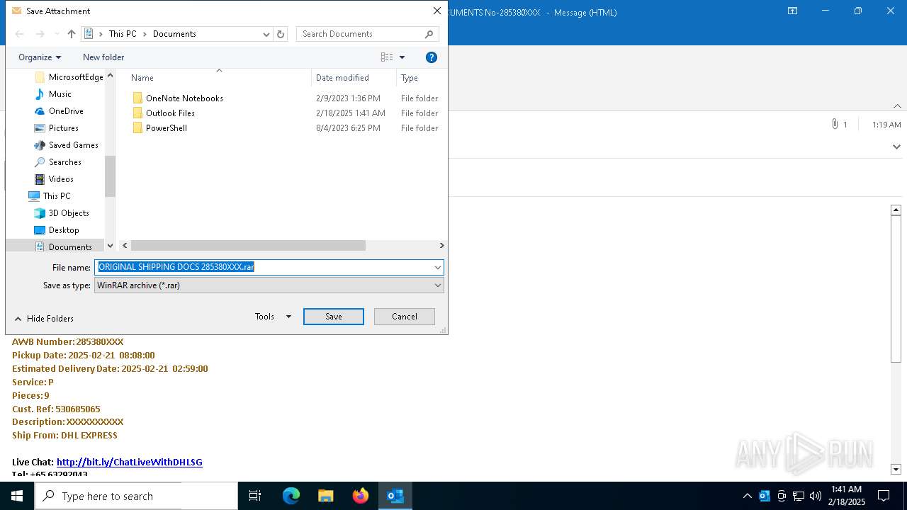
Task: Click the message body vertical scrollbar
Action: (896, 289)
